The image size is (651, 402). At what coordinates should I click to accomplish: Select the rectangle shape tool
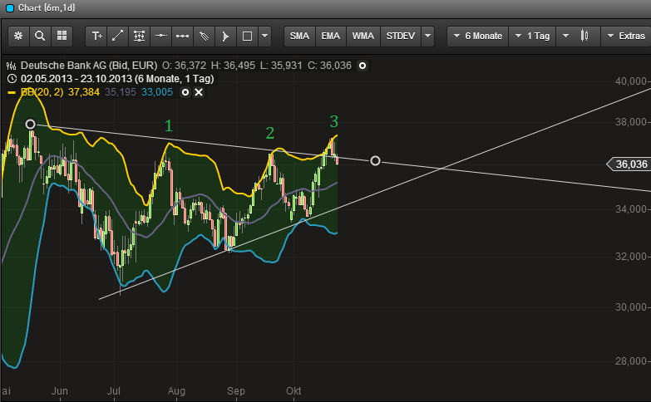(247, 36)
